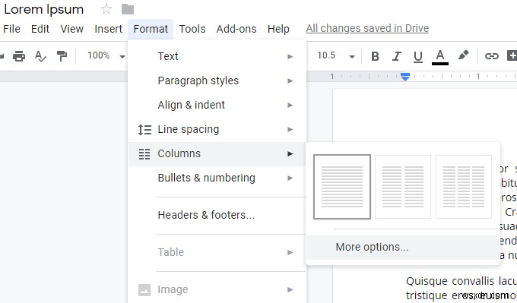517x303 pixels.
Task: Expand the Text submenu
Action: 217,56
